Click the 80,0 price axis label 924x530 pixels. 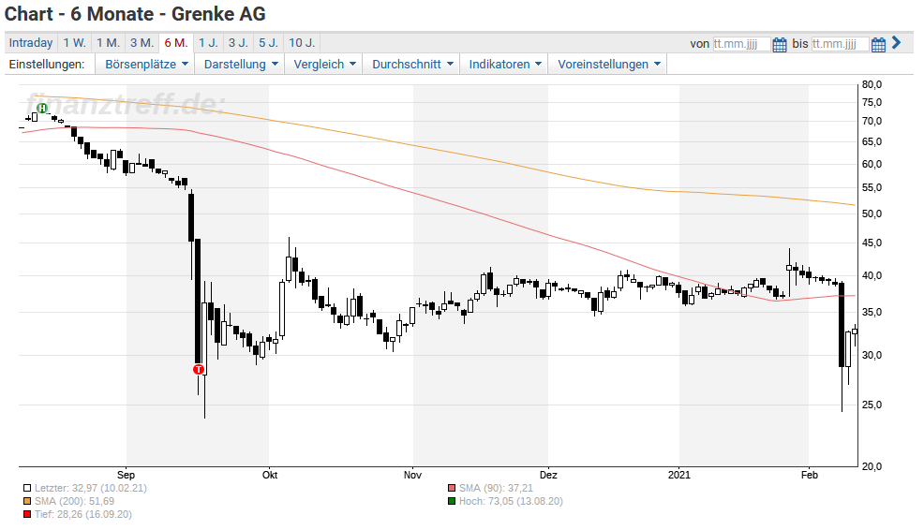point(872,85)
